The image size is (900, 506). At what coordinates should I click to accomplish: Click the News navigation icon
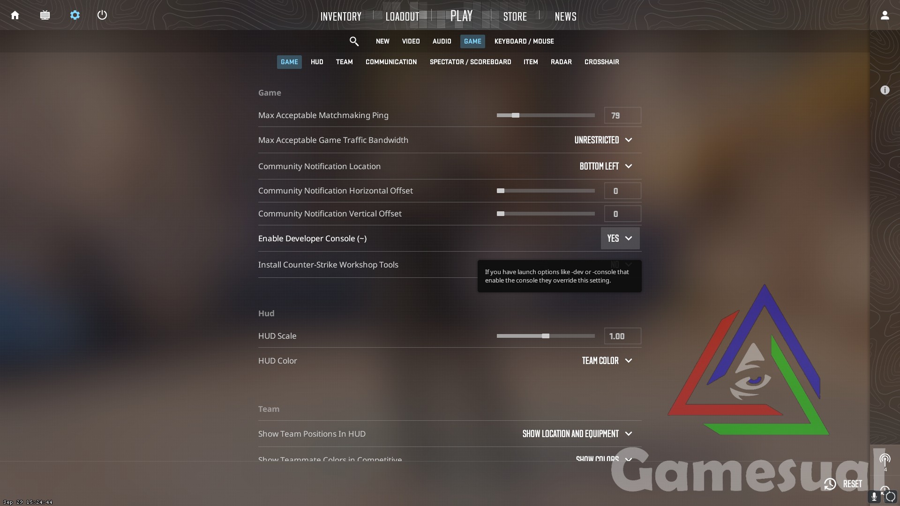(x=564, y=15)
